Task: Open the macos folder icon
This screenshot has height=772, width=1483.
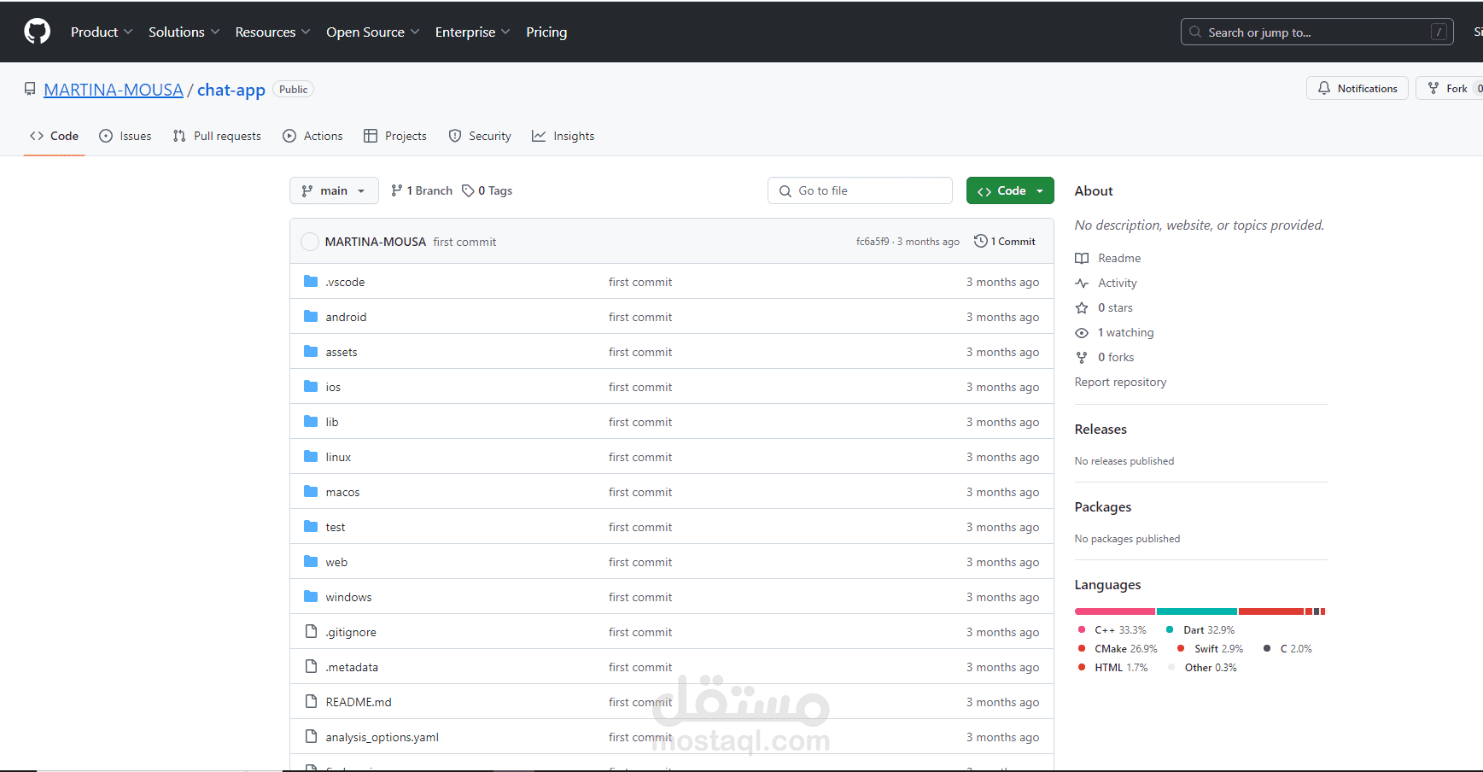Action: pyautogui.click(x=311, y=491)
